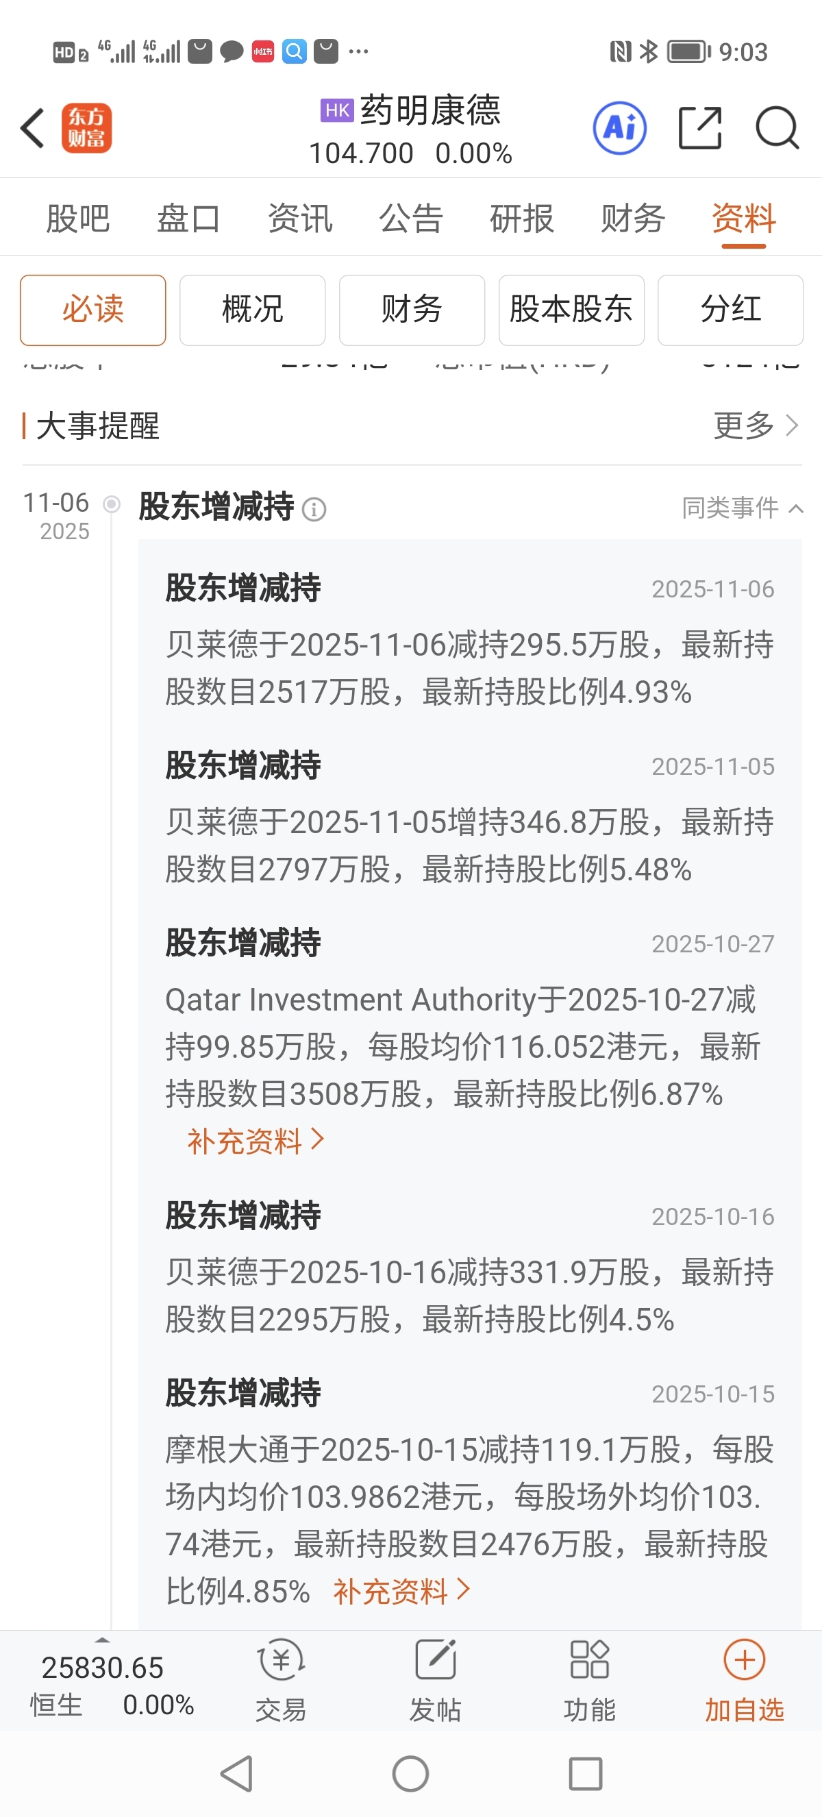Tap the share icon in header

700,128
